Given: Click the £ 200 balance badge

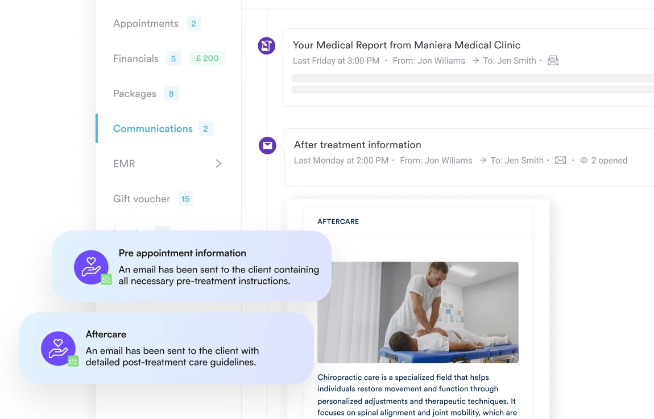Looking at the screenshot, I should click(208, 58).
